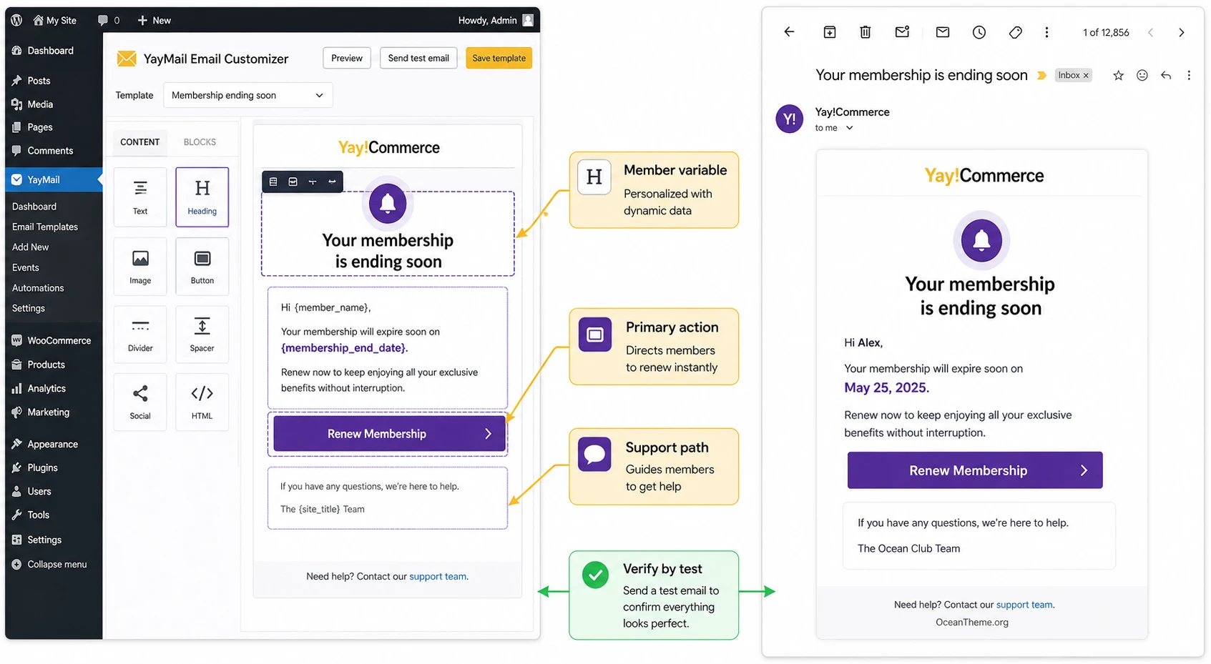Open WooCommerce in the sidebar
The image size is (1211, 664).
tap(52, 341)
